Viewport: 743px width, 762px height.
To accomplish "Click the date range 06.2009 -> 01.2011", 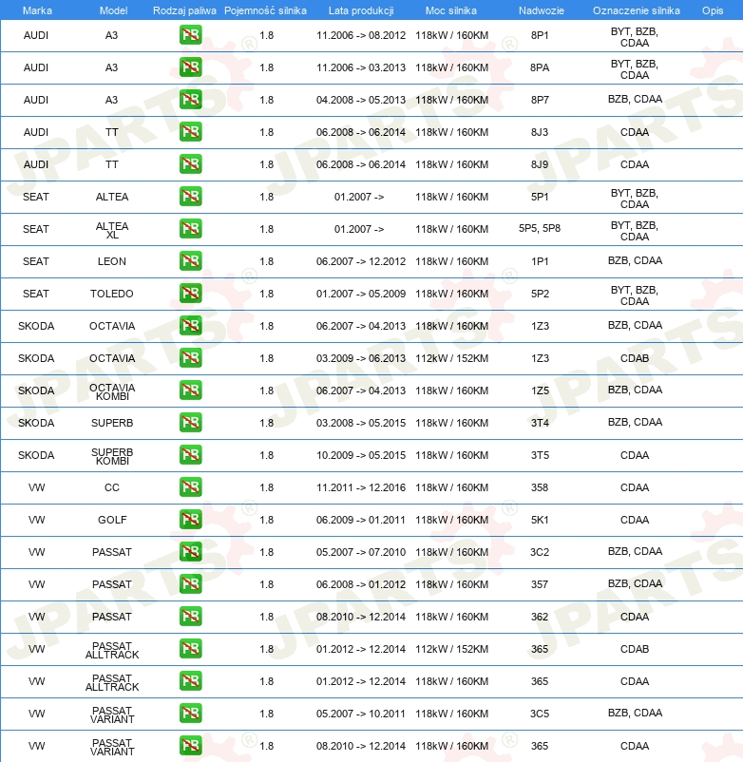I will point(361,520).
